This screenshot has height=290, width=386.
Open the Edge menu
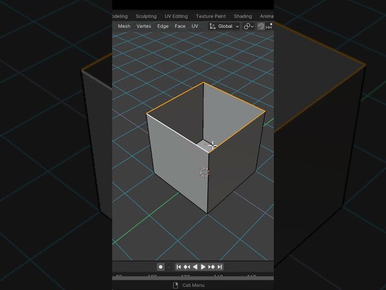click(163, 26)
